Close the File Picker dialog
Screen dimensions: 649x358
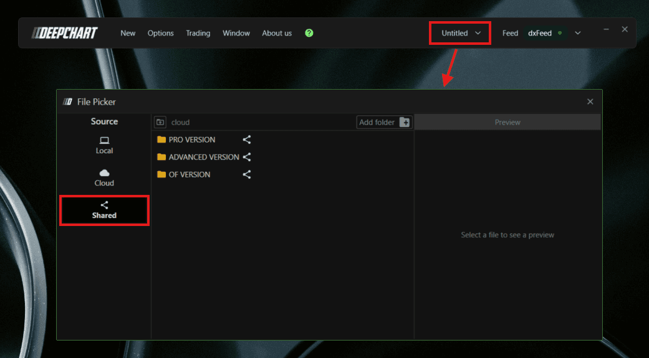(x=590, y=101)
